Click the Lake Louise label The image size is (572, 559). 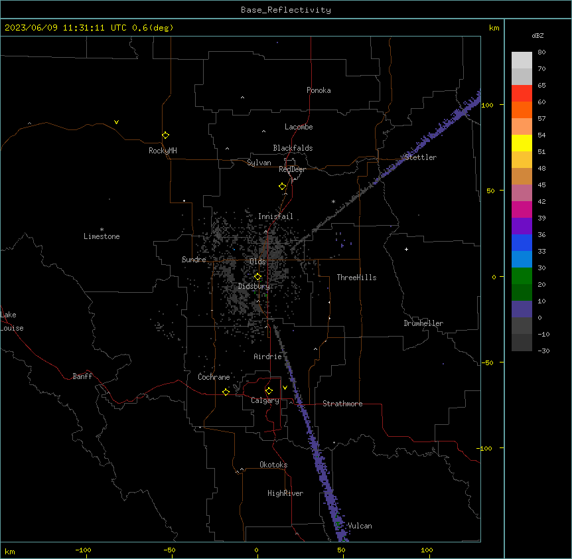pyautogui.click(x=12, y=321)
